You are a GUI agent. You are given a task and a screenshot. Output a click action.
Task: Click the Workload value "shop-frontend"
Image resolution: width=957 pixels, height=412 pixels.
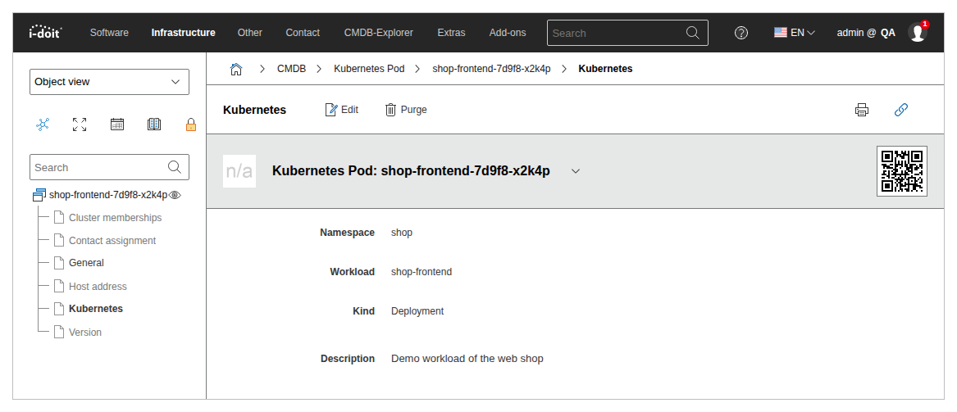pyautogui.click(x=422, y=272)
